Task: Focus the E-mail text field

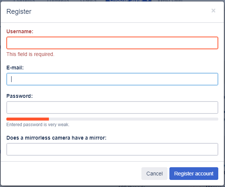Action: (x=112, y=79)
